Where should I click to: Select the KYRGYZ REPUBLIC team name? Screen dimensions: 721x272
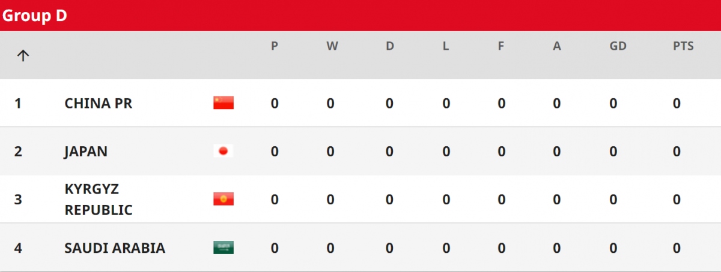[x=98, y=200]
